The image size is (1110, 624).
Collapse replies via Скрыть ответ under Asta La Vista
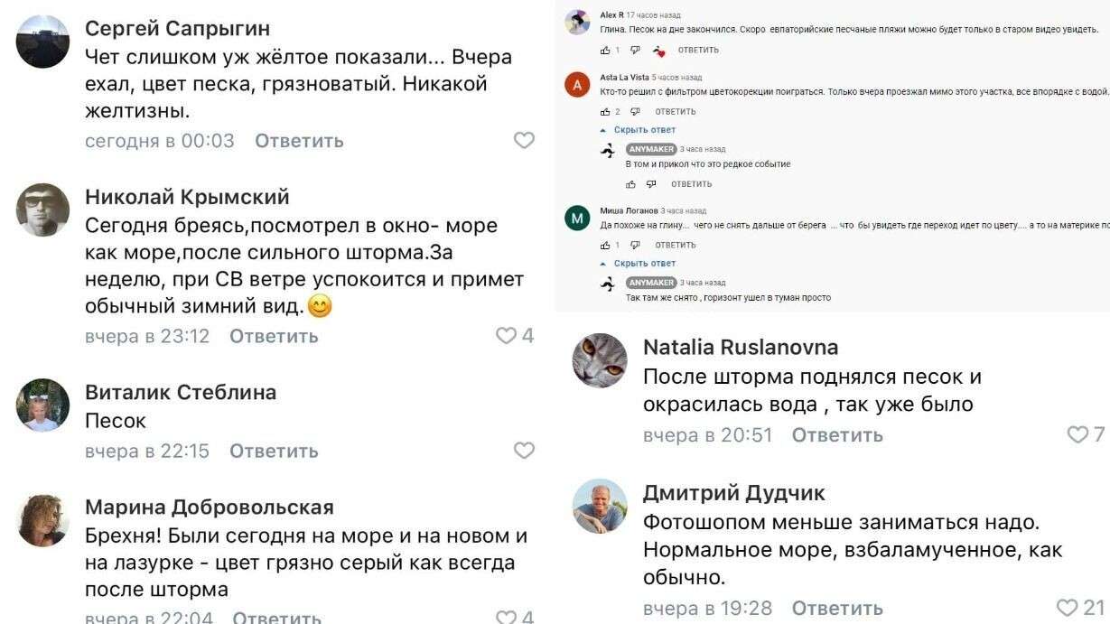(x=644, y=129)
